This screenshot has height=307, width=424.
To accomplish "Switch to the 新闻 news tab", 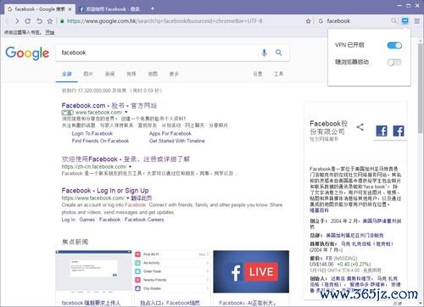I will (x=110, y=74).
